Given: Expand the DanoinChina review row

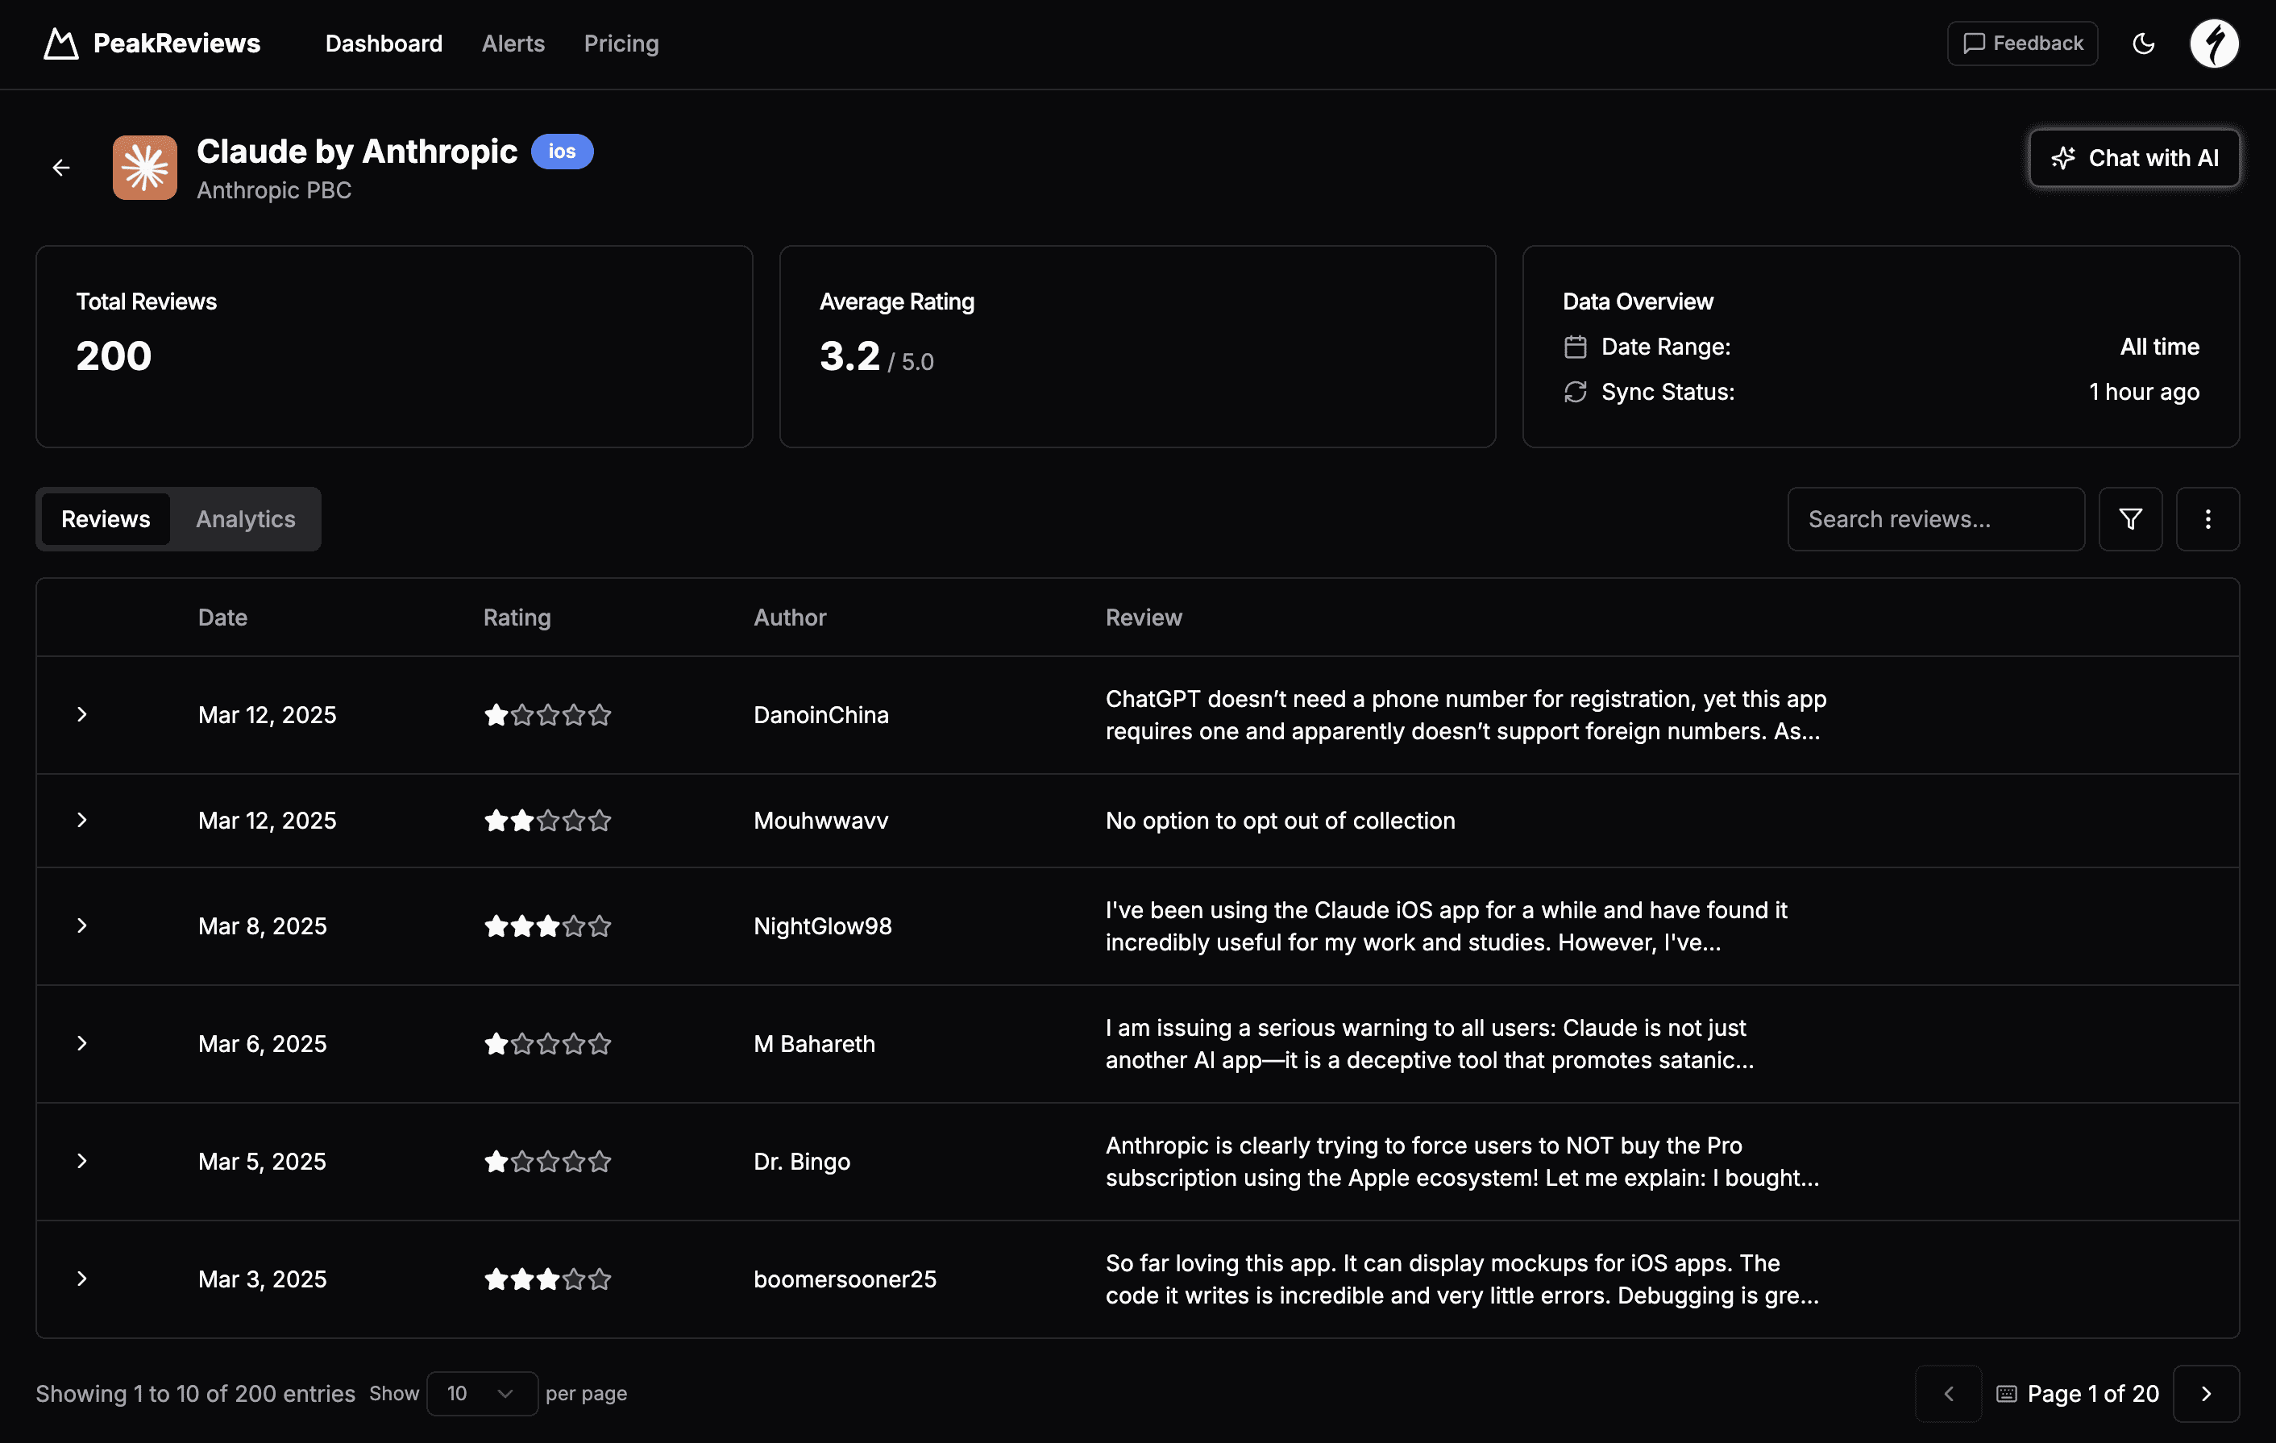Looking at the screenshot, I should pyautogui.click(x=82, y=715).
